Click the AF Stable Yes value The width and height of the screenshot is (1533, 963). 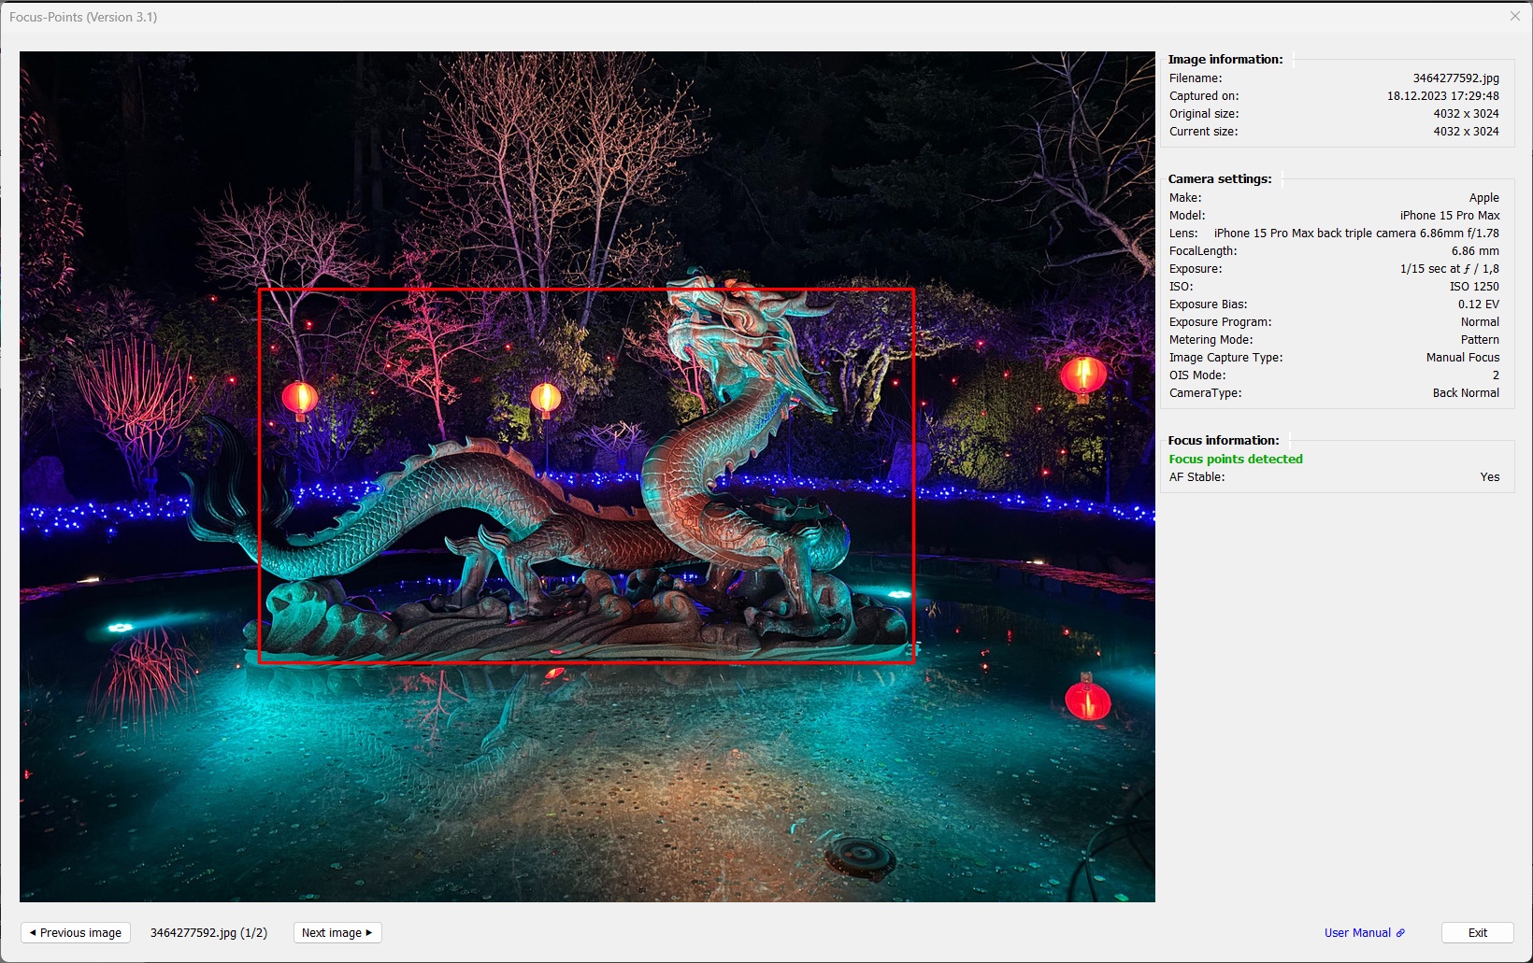click(x=1489, y=477)
